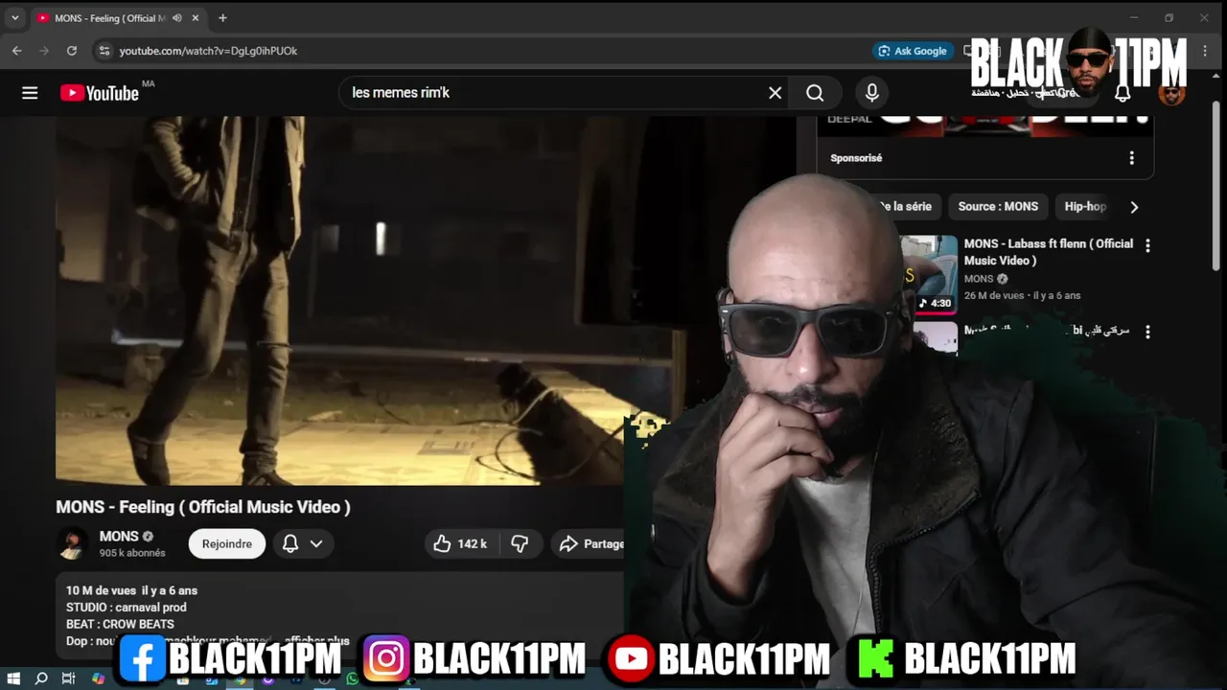
Task: Select the Hip-hop filter chip
Action: click(x=1085, y=206)
